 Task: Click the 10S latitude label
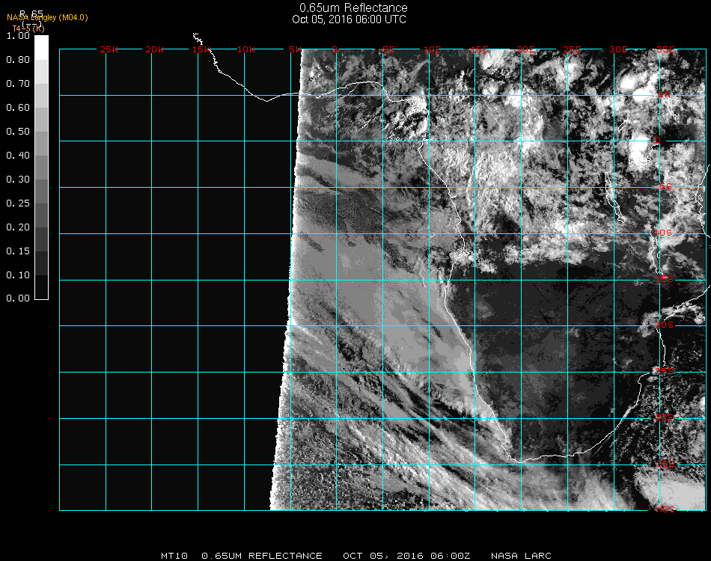[663, 233]
